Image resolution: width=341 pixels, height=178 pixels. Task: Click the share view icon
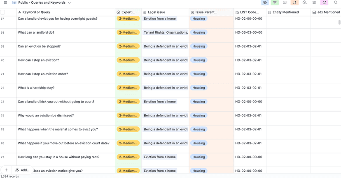pyautogui.click(x=325, y=3)
